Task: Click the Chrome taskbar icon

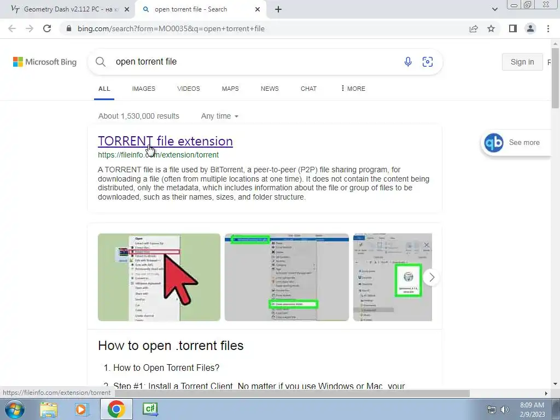Action: 116,409
